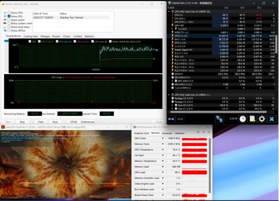Click FurMark title bar icon
279x201 pixels.
click(3, 127)
